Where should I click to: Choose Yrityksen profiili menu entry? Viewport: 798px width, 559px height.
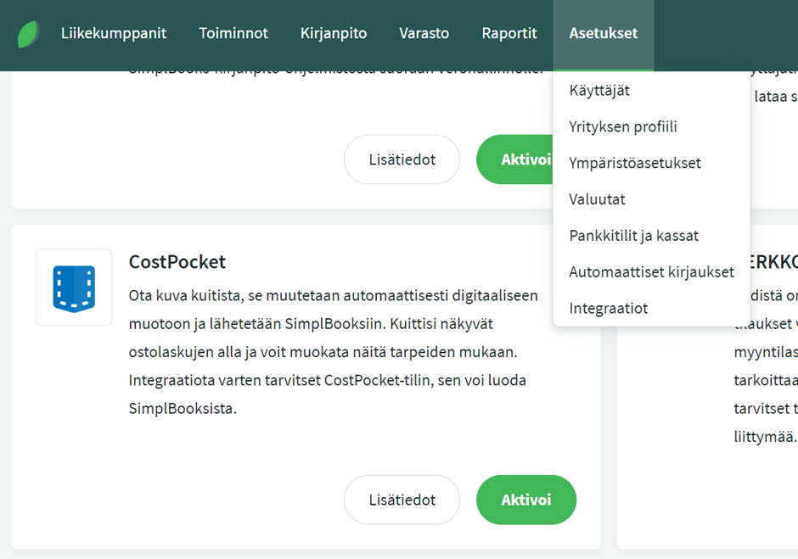point(651,126)
